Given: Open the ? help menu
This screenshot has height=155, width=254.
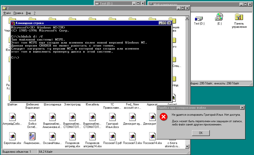Looking at the screenshot, I should (35, 13).
